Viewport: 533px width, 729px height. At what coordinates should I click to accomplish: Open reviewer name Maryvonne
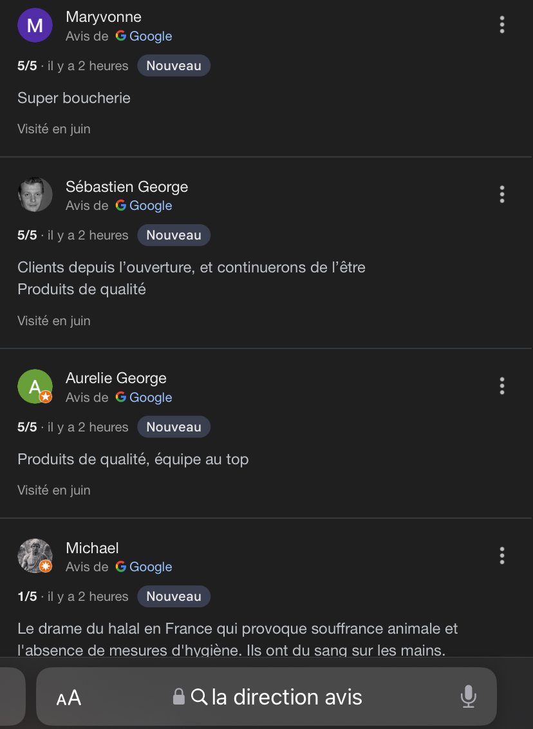click(x=104, y=17)
